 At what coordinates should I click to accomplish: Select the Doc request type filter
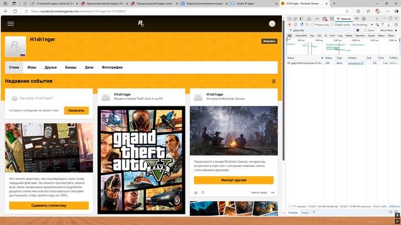(x=312, y=36)
